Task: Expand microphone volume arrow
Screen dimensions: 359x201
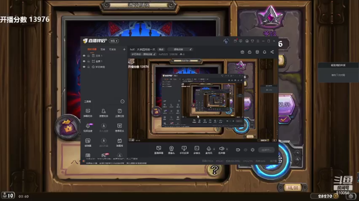Action: coord(214,149)
